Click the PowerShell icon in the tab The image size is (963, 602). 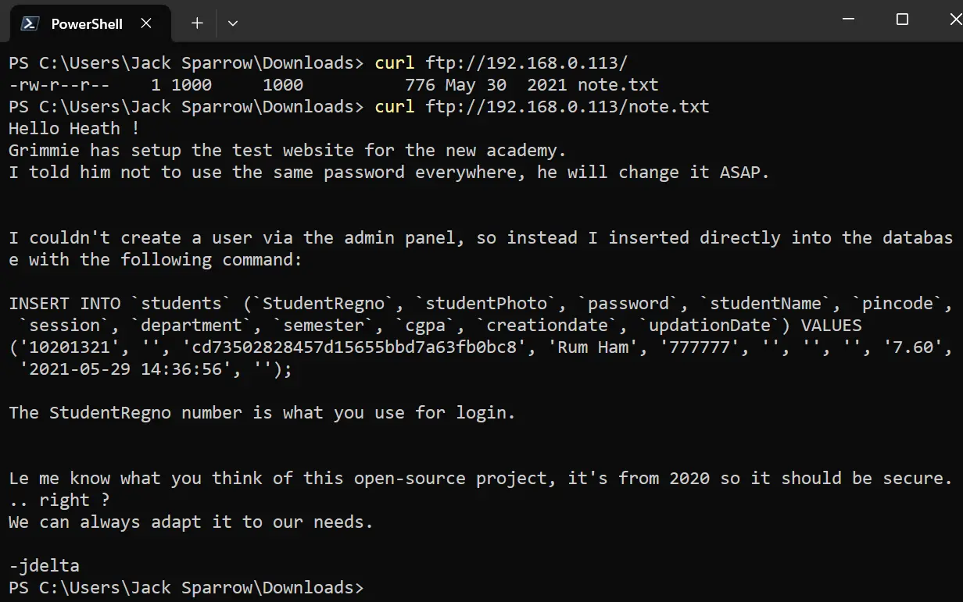(x=30, y=23)
